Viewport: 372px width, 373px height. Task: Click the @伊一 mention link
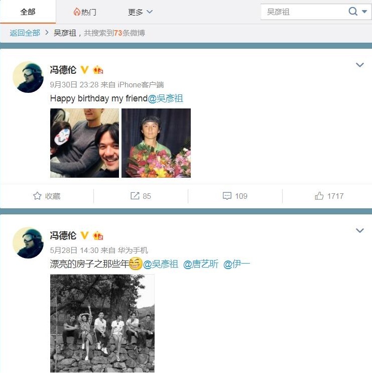click(x=236, y=264)
